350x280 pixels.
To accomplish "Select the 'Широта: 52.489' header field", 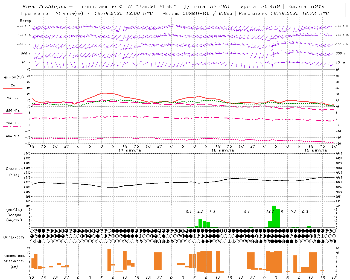I will [258, 7].
